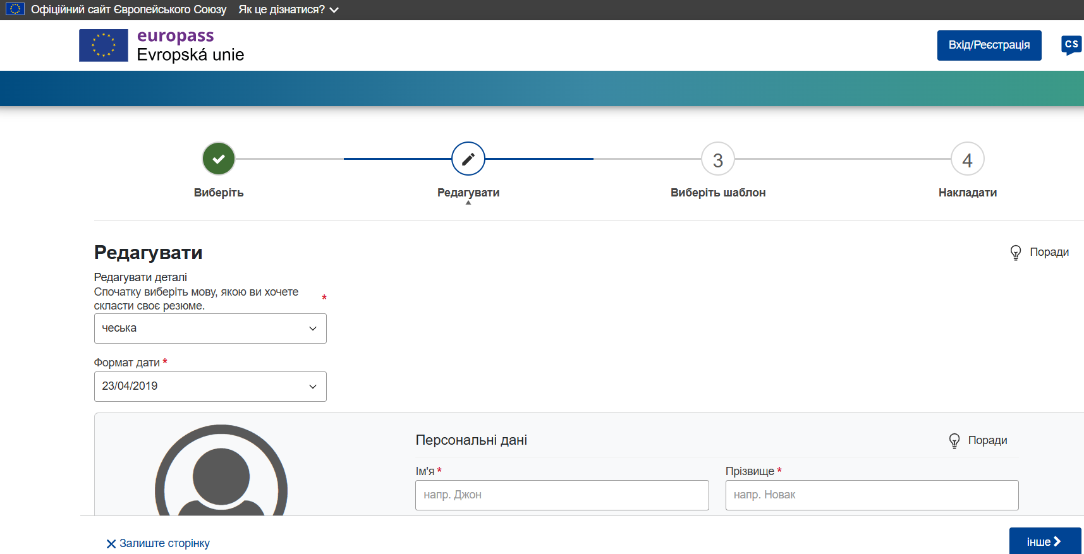Open the date format dropdown

pos(210,387)
